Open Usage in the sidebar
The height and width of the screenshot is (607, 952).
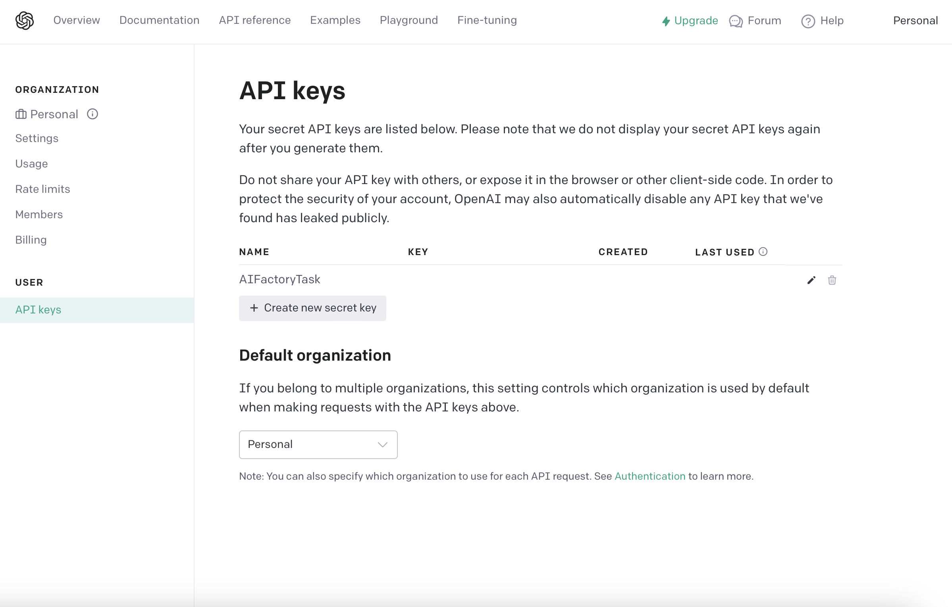32,163
